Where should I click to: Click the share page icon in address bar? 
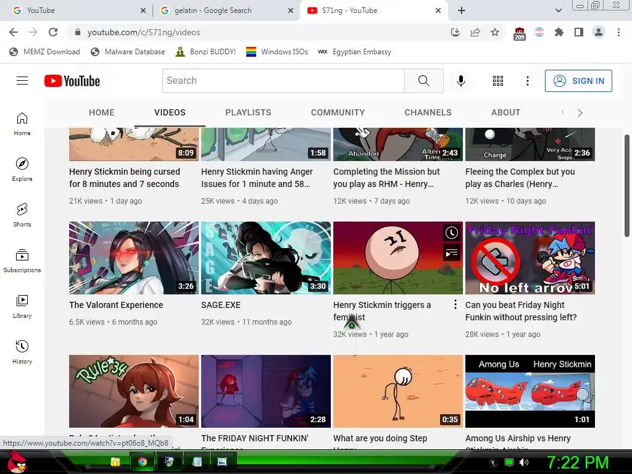click(475, 32)
